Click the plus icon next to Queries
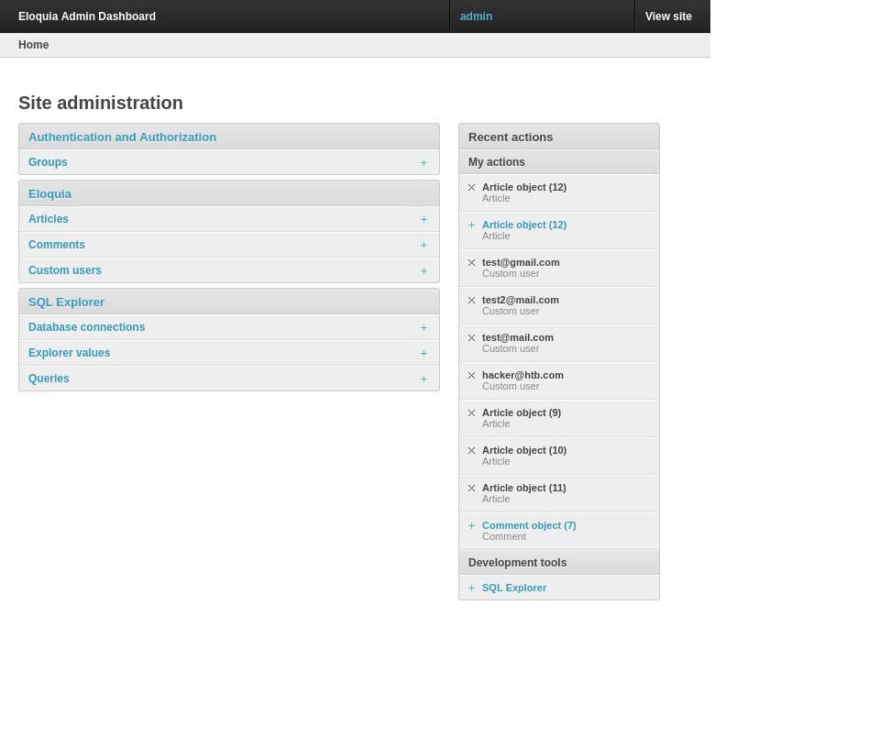The image size is (880, 737). coord(423,379)
